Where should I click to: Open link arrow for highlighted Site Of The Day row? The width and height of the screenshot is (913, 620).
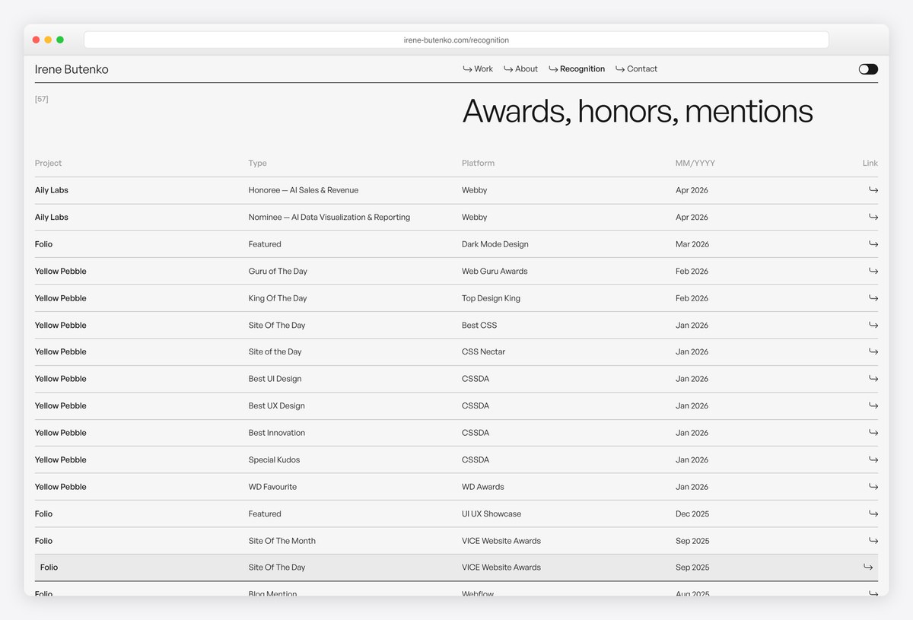(x=868, y=568)
